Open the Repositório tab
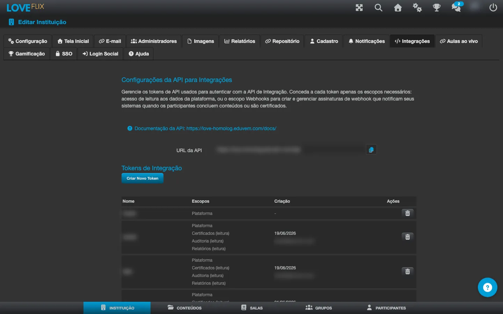This screenshot has width=503, height=314. pyautogui.click(x=282, y=41)
